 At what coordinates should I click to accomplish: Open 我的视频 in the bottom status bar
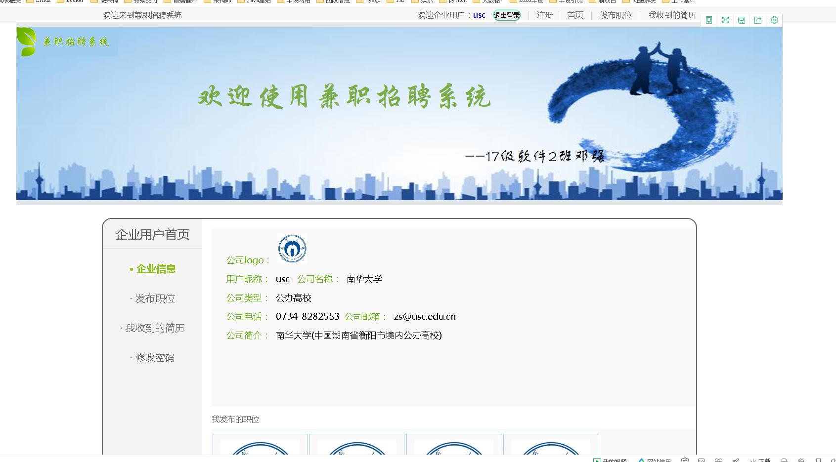(x=613, y=460)
